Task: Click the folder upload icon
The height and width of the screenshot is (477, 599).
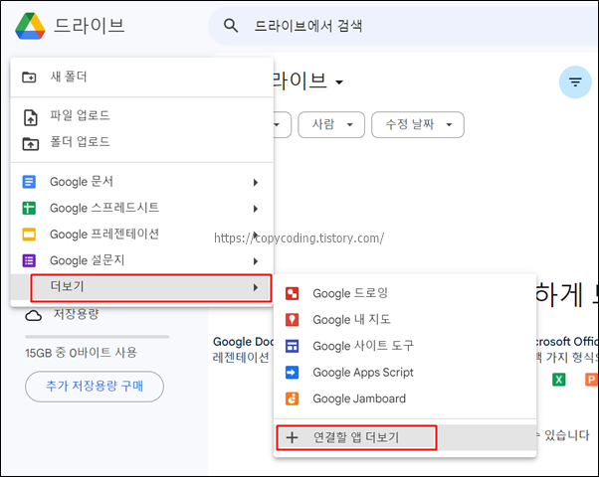Action: pos(30,144)
